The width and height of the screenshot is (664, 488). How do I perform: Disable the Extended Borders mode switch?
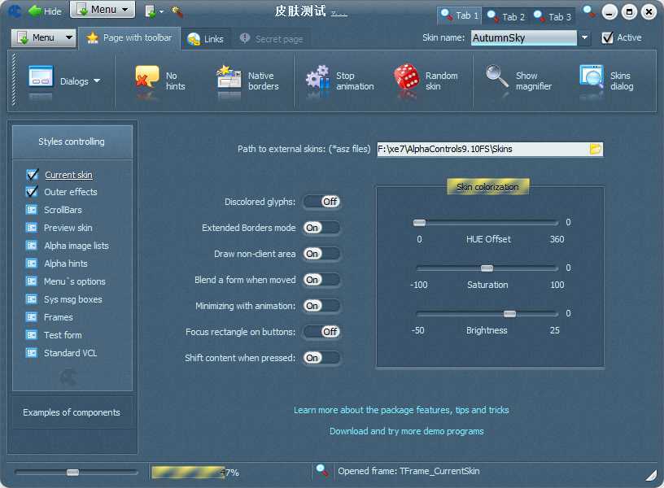[x=321, y=228]
